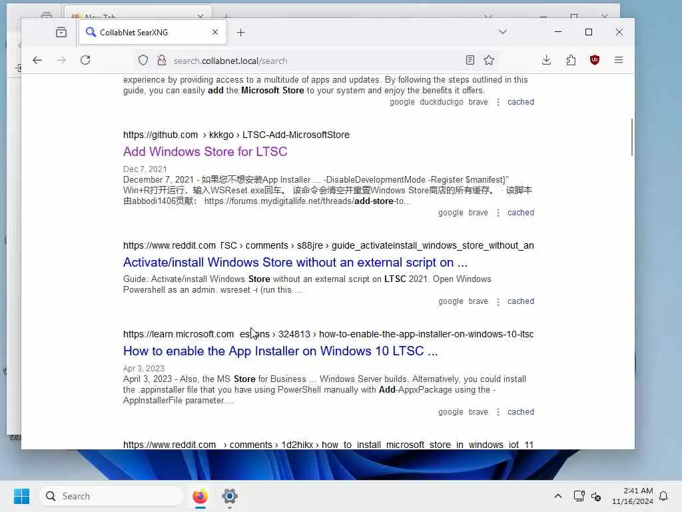The height and width of the screenshot is (512, 682).
Task: Open 'Activate/install Windows Store without an external script' result
Action: (295, 262)
